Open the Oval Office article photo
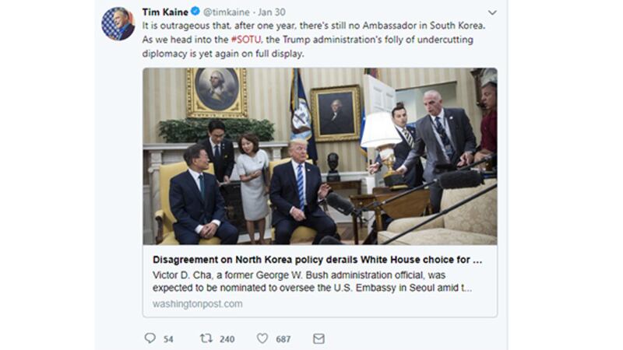 point(320,156)
